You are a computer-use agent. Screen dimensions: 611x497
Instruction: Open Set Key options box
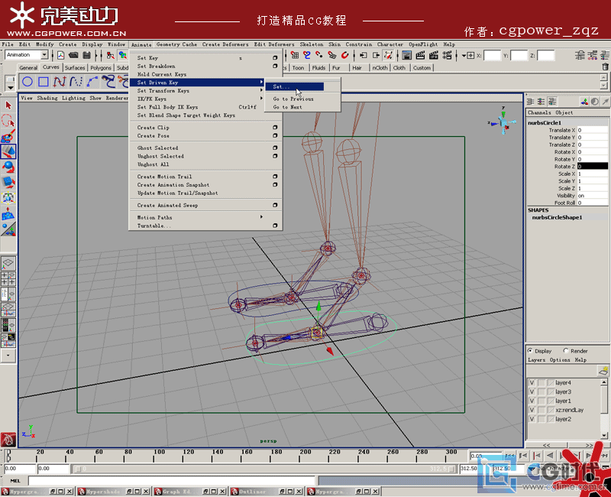coord(275,58)
